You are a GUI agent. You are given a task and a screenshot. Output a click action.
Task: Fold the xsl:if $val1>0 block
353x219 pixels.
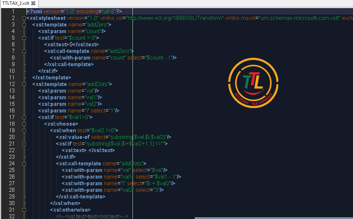24,117
